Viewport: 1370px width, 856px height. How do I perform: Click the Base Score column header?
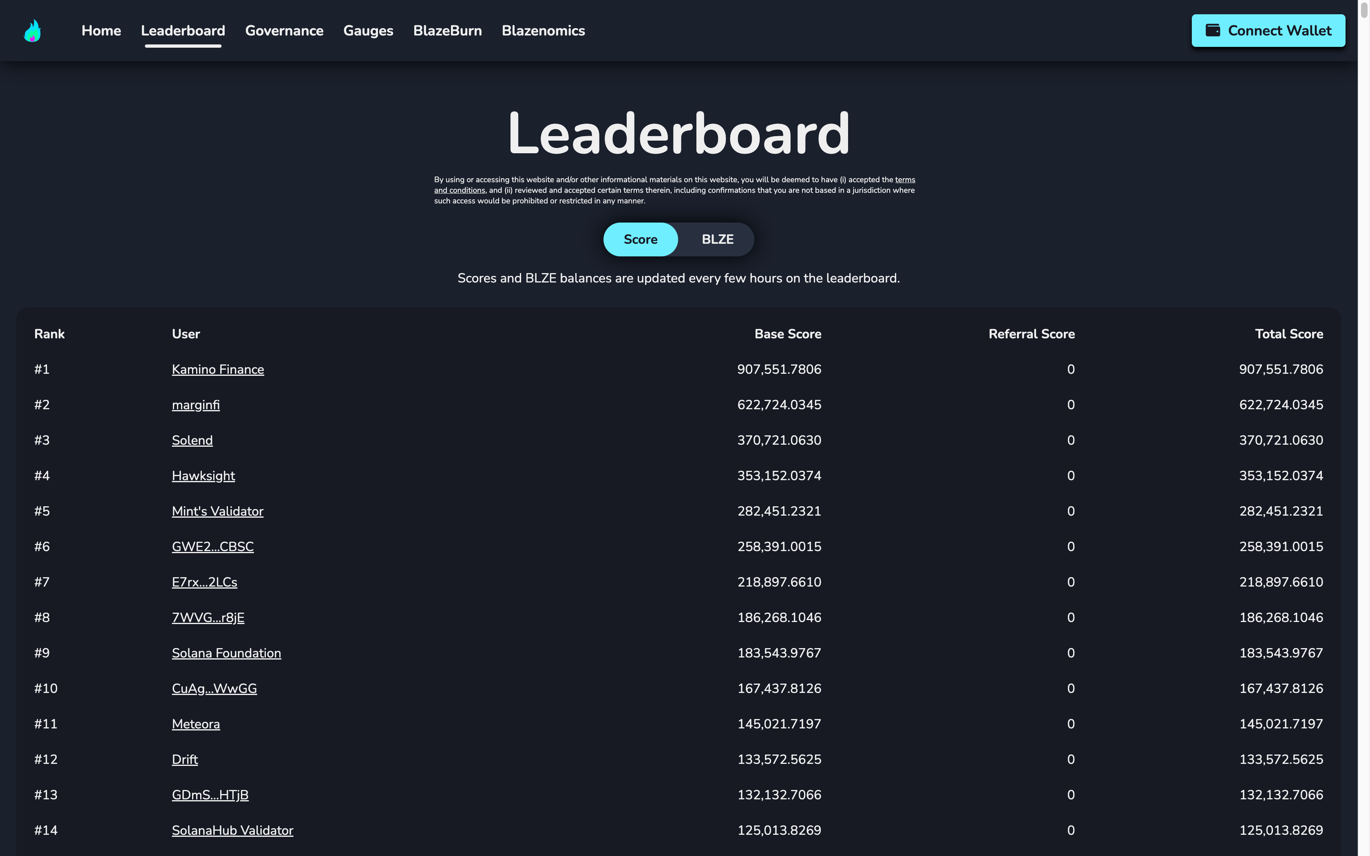(787, 334)
